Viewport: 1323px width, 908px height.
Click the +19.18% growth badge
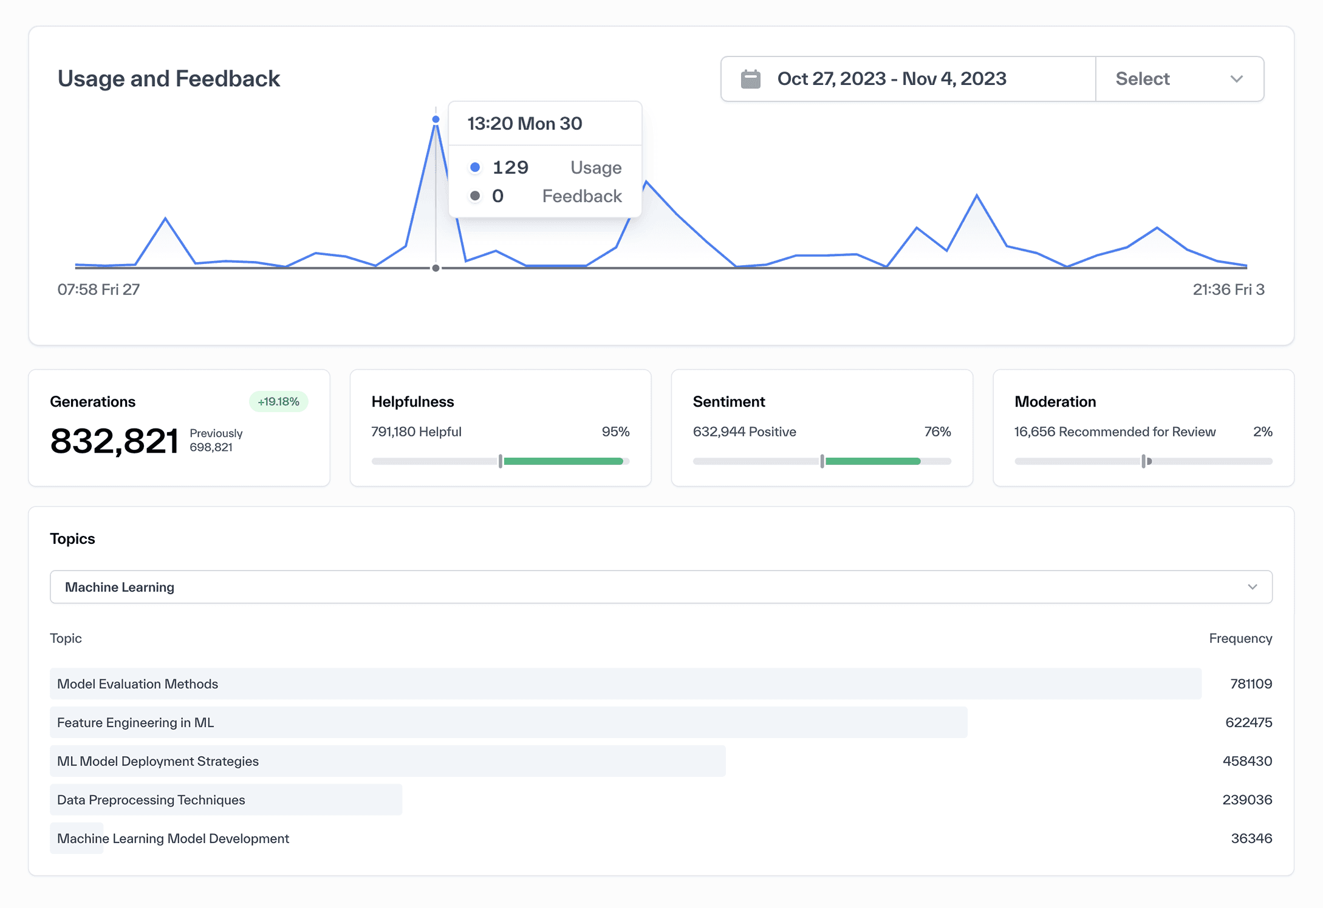(x=278, y=401)
